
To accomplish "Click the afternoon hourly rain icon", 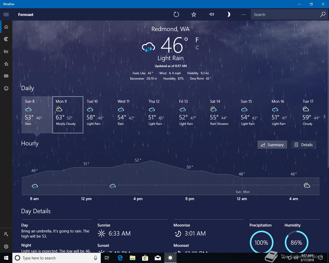I will (112, 186).
